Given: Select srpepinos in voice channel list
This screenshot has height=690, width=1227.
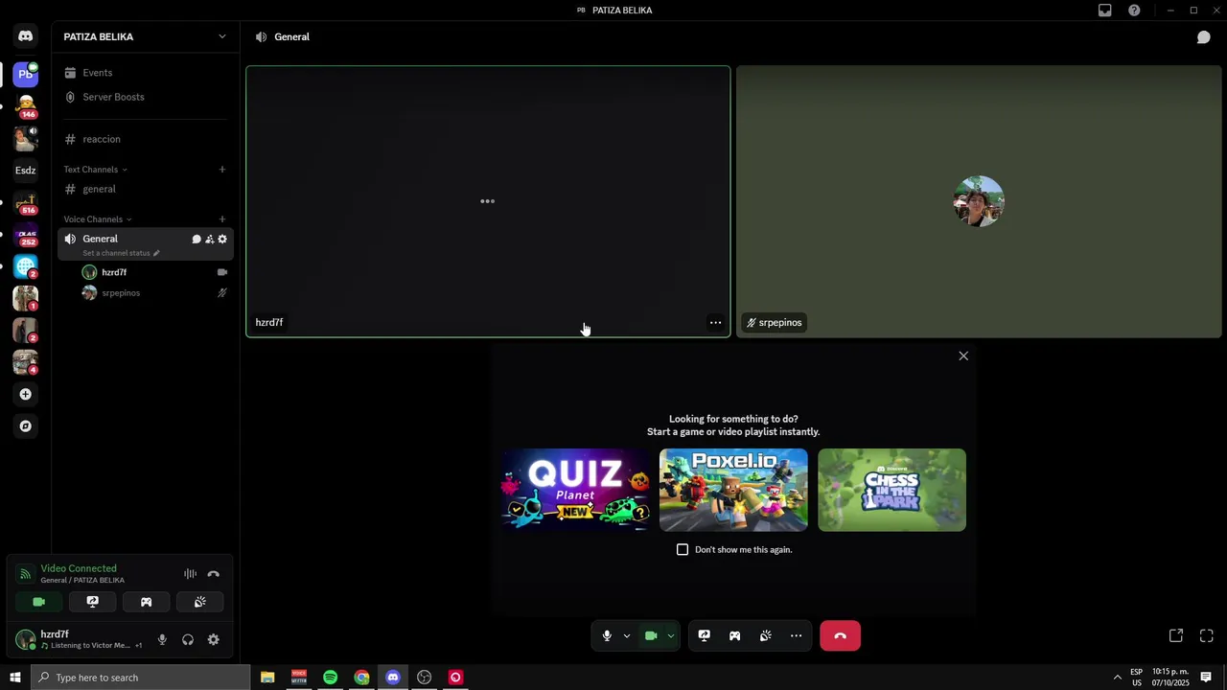Looking at the screenshot, I should coord(153,293).
